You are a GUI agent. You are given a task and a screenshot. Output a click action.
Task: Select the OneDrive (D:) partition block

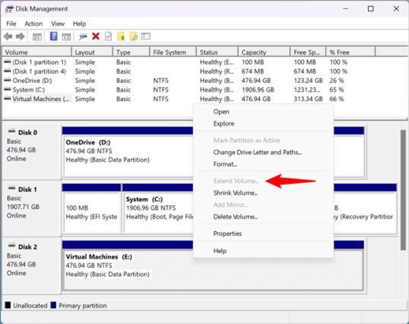click(x=128, y=156)
